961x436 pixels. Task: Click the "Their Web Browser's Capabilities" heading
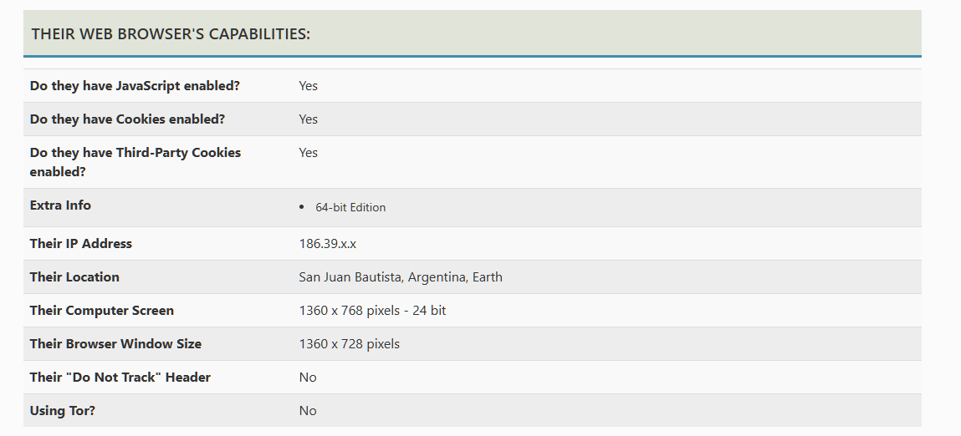pyautogui.click(x=171, y=34)
